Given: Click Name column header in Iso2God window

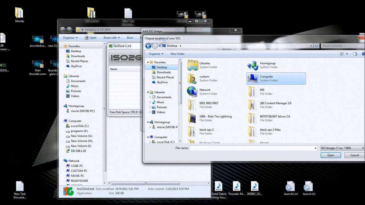Looking at the screenshot, I should 125,69.
